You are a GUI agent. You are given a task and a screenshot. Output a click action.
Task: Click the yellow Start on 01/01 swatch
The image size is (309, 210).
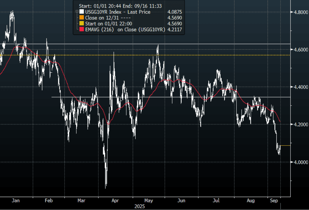point(82,23)
